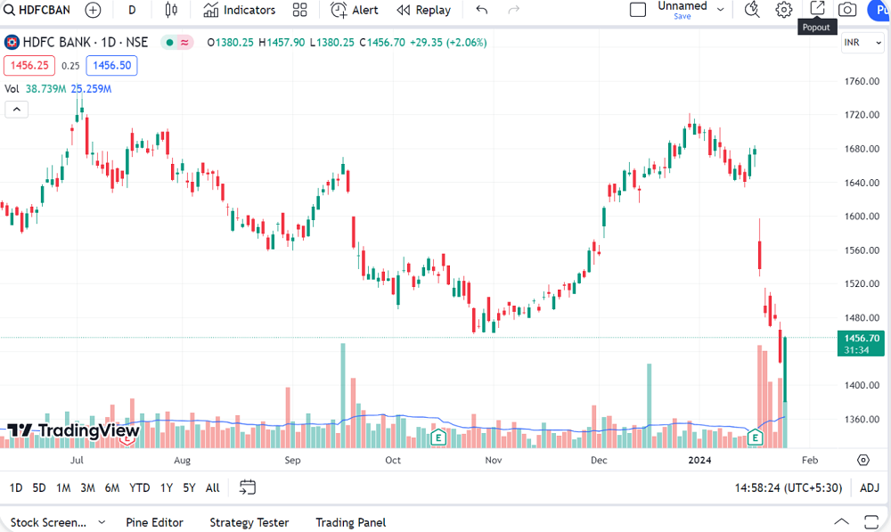Image resolution: width=891 pixels, height=532 pixels.
Task: Click the high value H1457.90
Action: coord(282,43)
